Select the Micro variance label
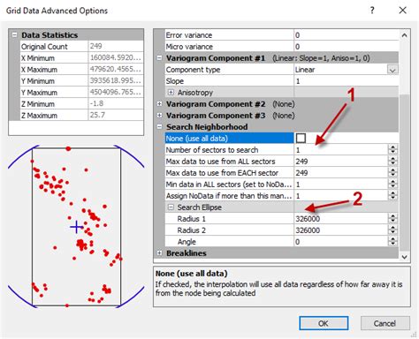The image size is (419, 339). tap(189, 47)
